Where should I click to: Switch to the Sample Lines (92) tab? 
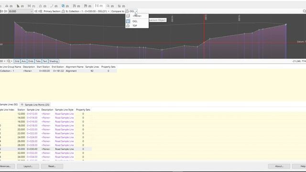coord(9,105)
